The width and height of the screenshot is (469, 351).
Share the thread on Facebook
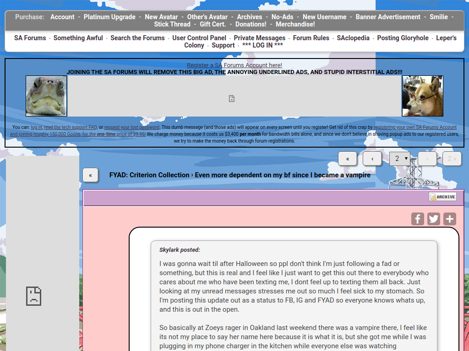[x=418, y=219]
